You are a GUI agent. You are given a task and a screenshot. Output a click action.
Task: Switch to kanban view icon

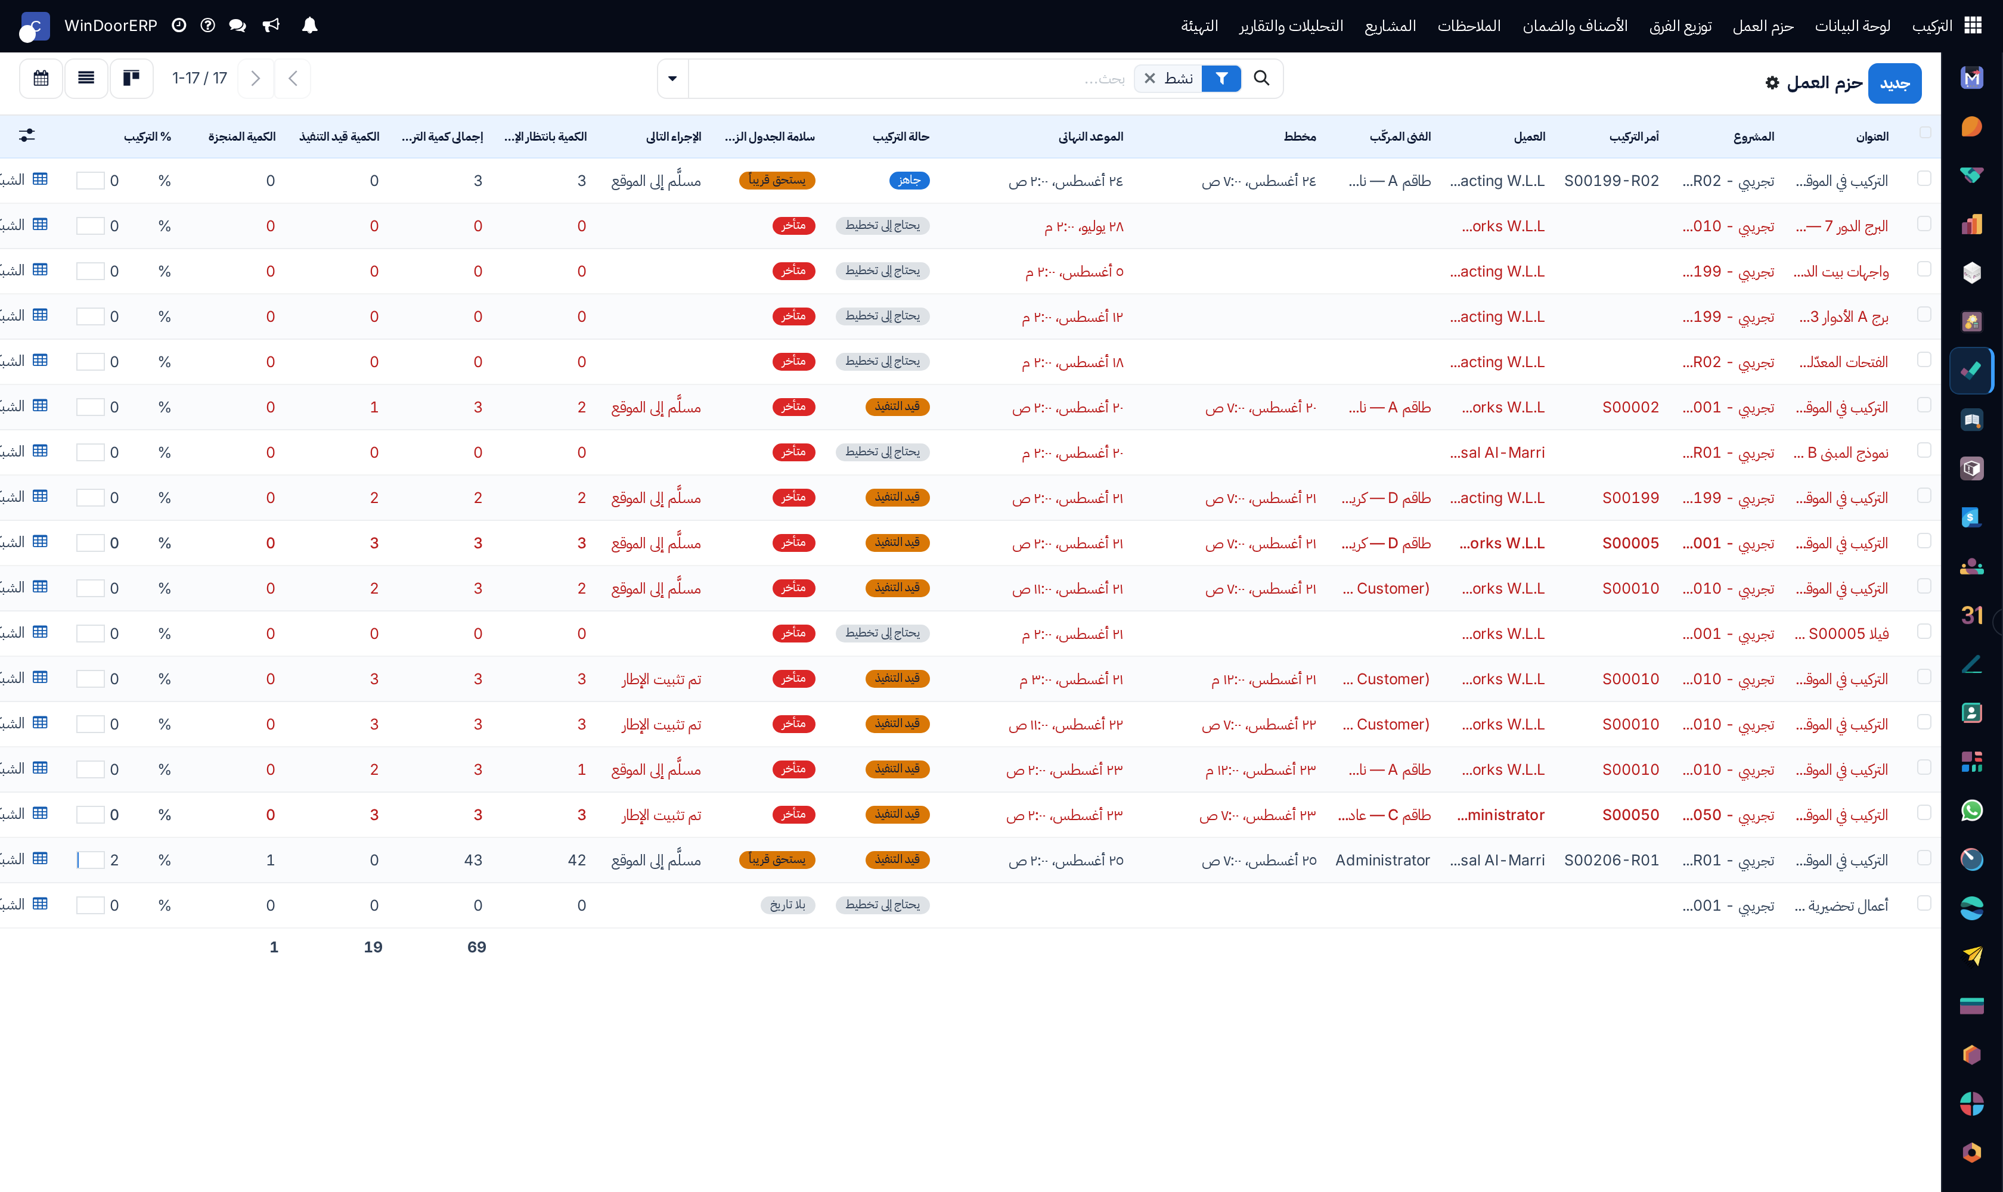131,79
